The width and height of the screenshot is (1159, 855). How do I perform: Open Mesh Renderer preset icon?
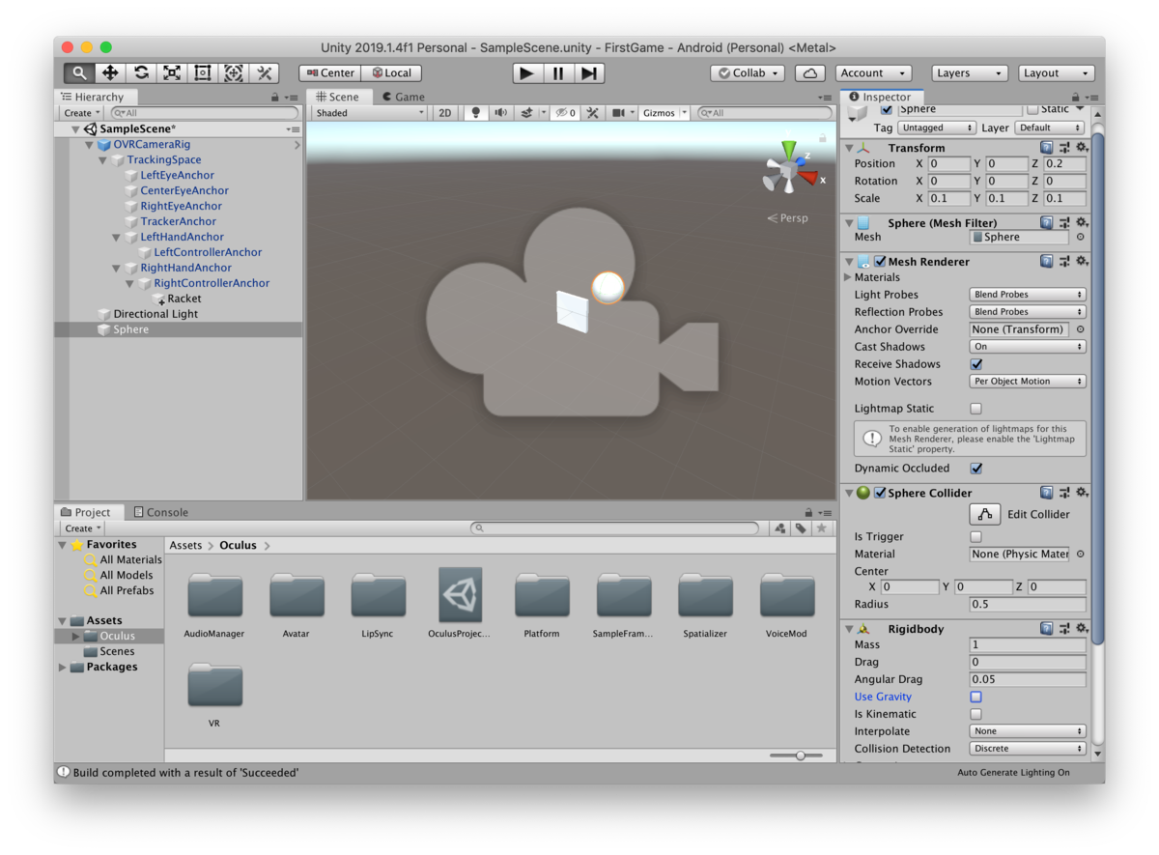(1064, 262)
